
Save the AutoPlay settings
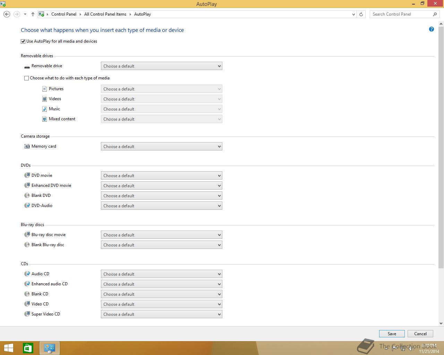pyautogui.click(x=392, y=334)
